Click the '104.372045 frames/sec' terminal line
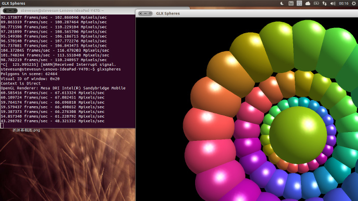 tap(55, 50)
